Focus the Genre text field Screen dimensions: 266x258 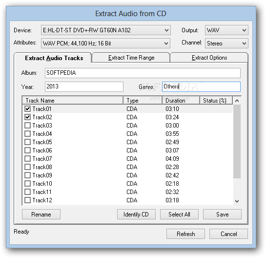(201, 86)
